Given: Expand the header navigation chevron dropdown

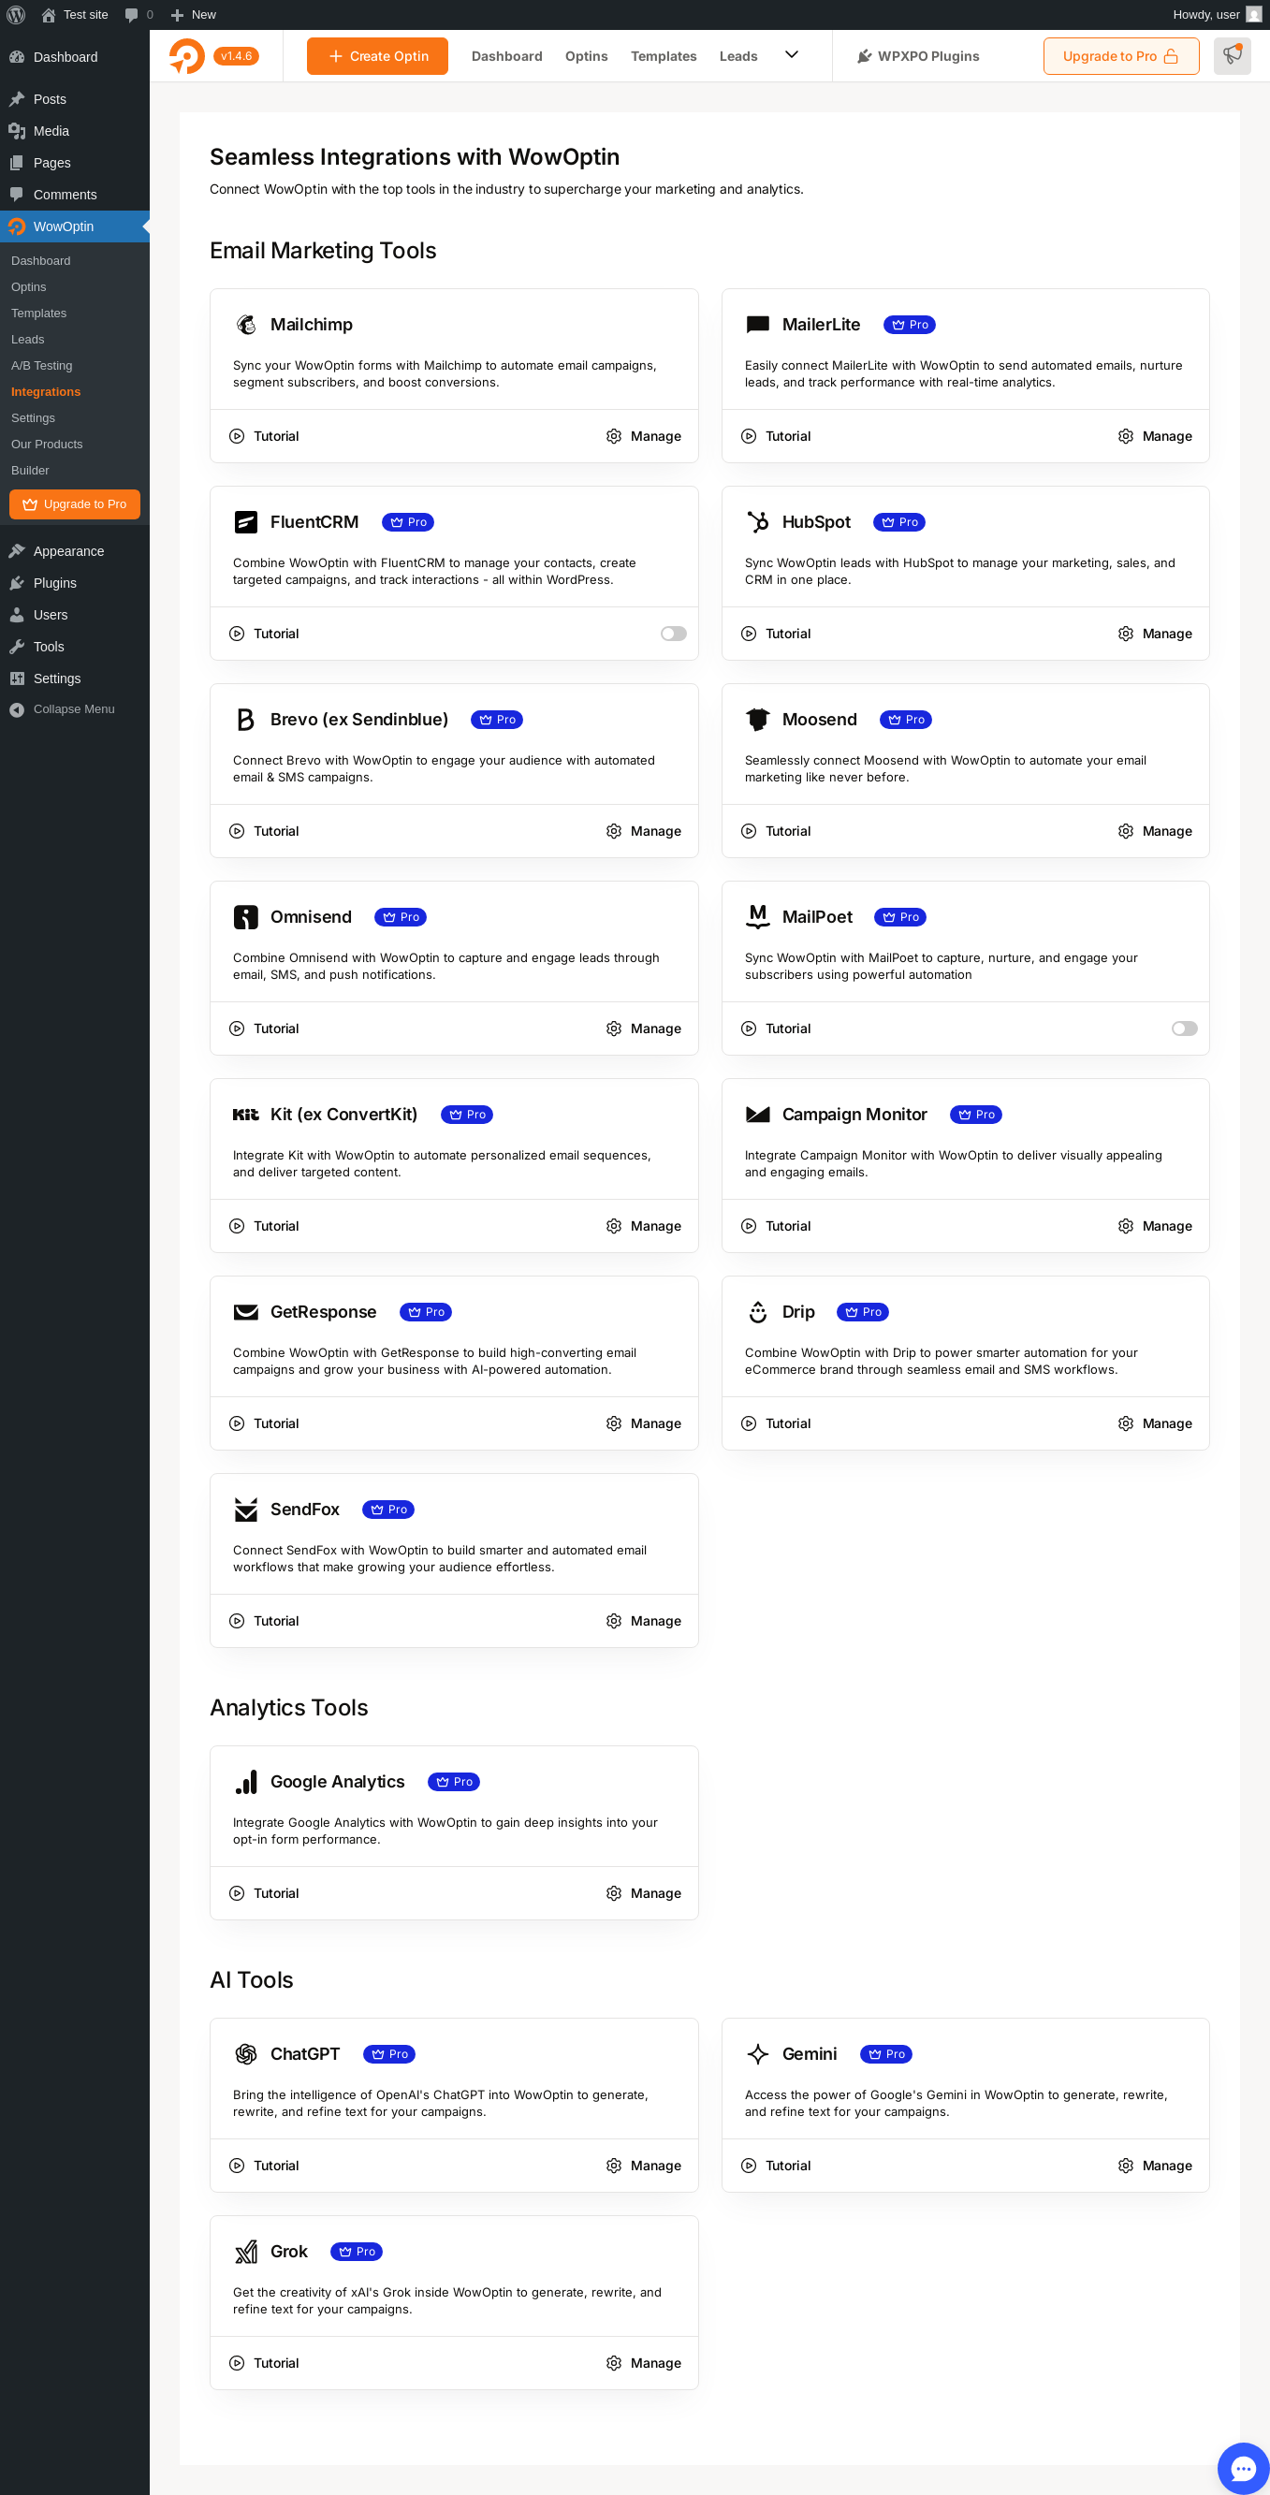Looking at the screenshot, I should pyautogui.click(x=791, y=55).
